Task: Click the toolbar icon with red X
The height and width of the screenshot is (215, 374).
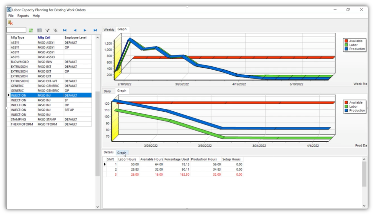Action: (x=10, y=23)
